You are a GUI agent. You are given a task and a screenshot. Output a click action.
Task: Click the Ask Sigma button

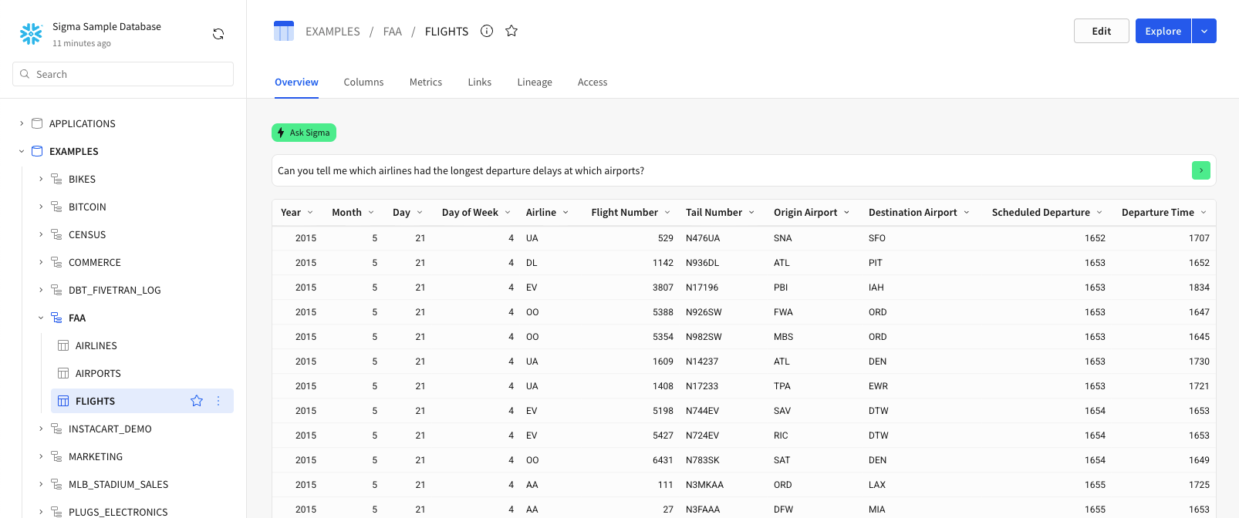click(x=304, y=133)
